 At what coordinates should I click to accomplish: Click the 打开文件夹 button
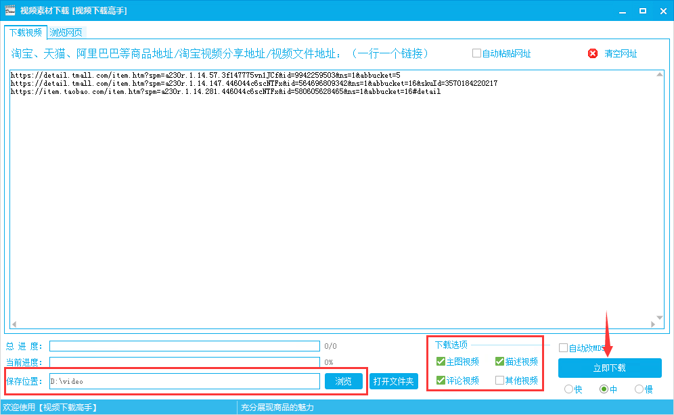tap(394, 381)
